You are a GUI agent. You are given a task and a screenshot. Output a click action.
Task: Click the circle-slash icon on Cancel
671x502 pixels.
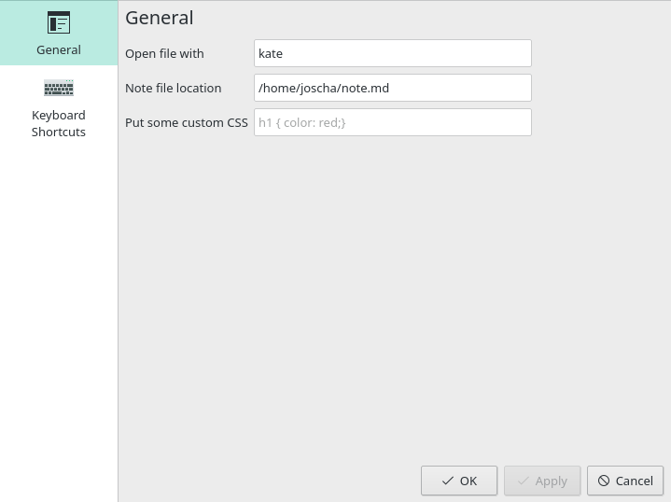[x=604, y=481]
